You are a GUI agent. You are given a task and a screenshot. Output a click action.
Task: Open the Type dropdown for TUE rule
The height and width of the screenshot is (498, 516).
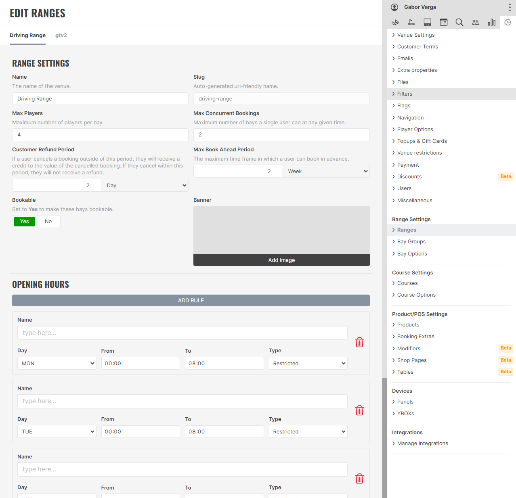coord(308,431)
